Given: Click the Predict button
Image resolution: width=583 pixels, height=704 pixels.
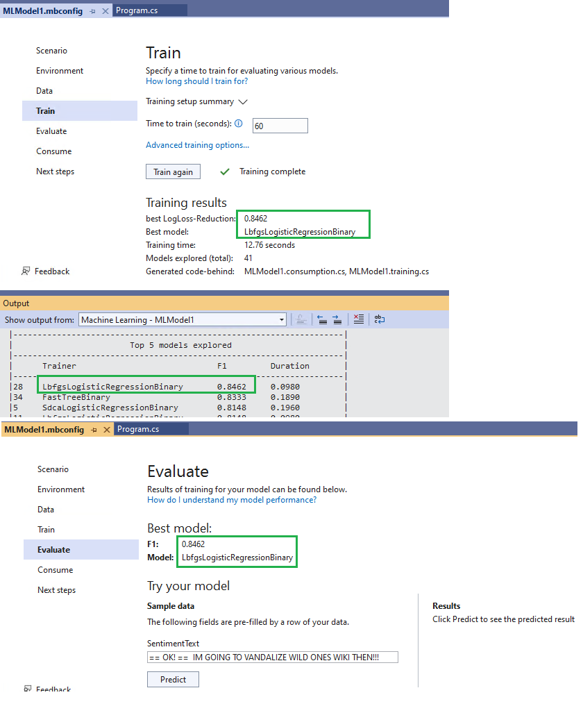Looking at the screenshot, I should (x=173, y=679).
